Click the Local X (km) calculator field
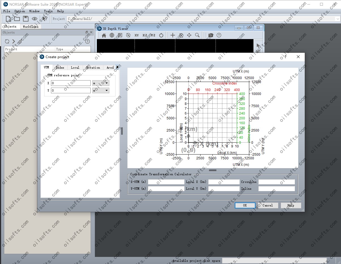The height and width of the screenshot is (264, 341). pyautogui.click(x=224, y=182)
